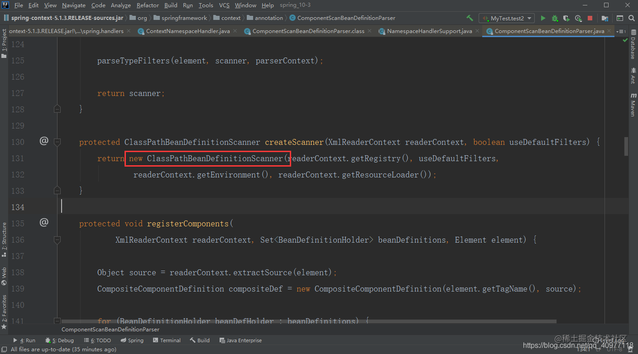Stop the process with the red square
This screenshot has height=354, width=638.
click(590, 18)
